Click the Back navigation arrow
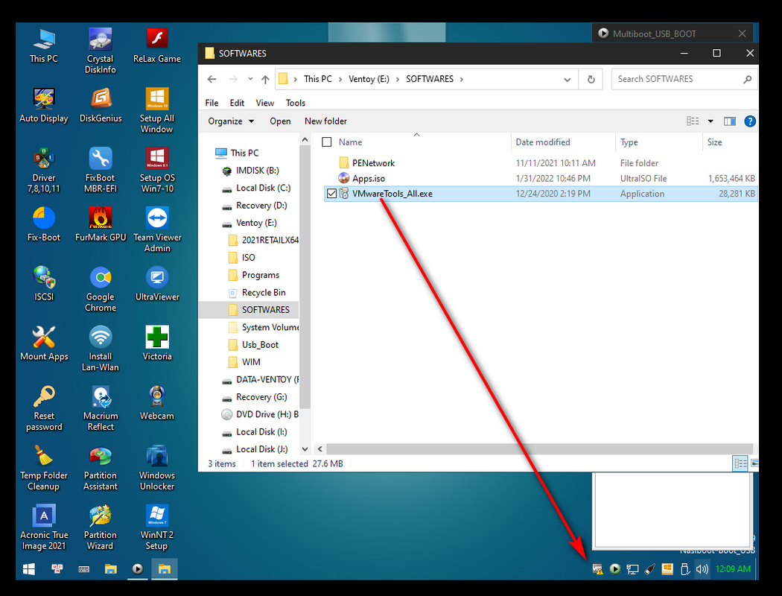782x596 pixels. (x=212, y=79)
